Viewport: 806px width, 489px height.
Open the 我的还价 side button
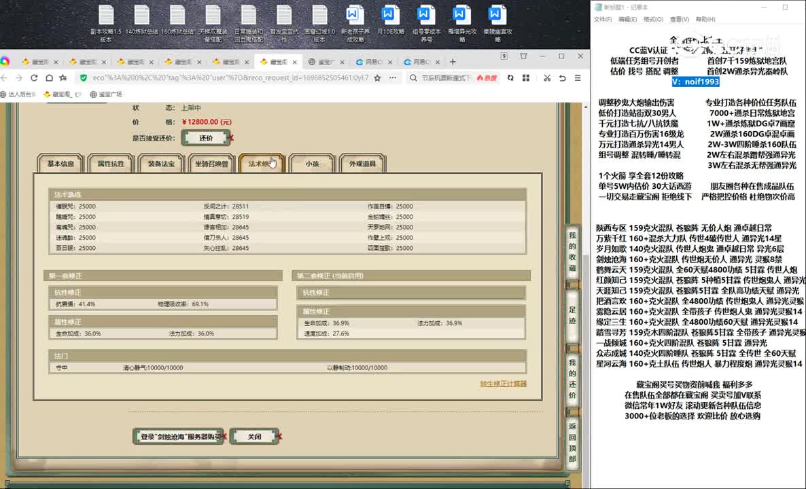click(x=572, y=379)
